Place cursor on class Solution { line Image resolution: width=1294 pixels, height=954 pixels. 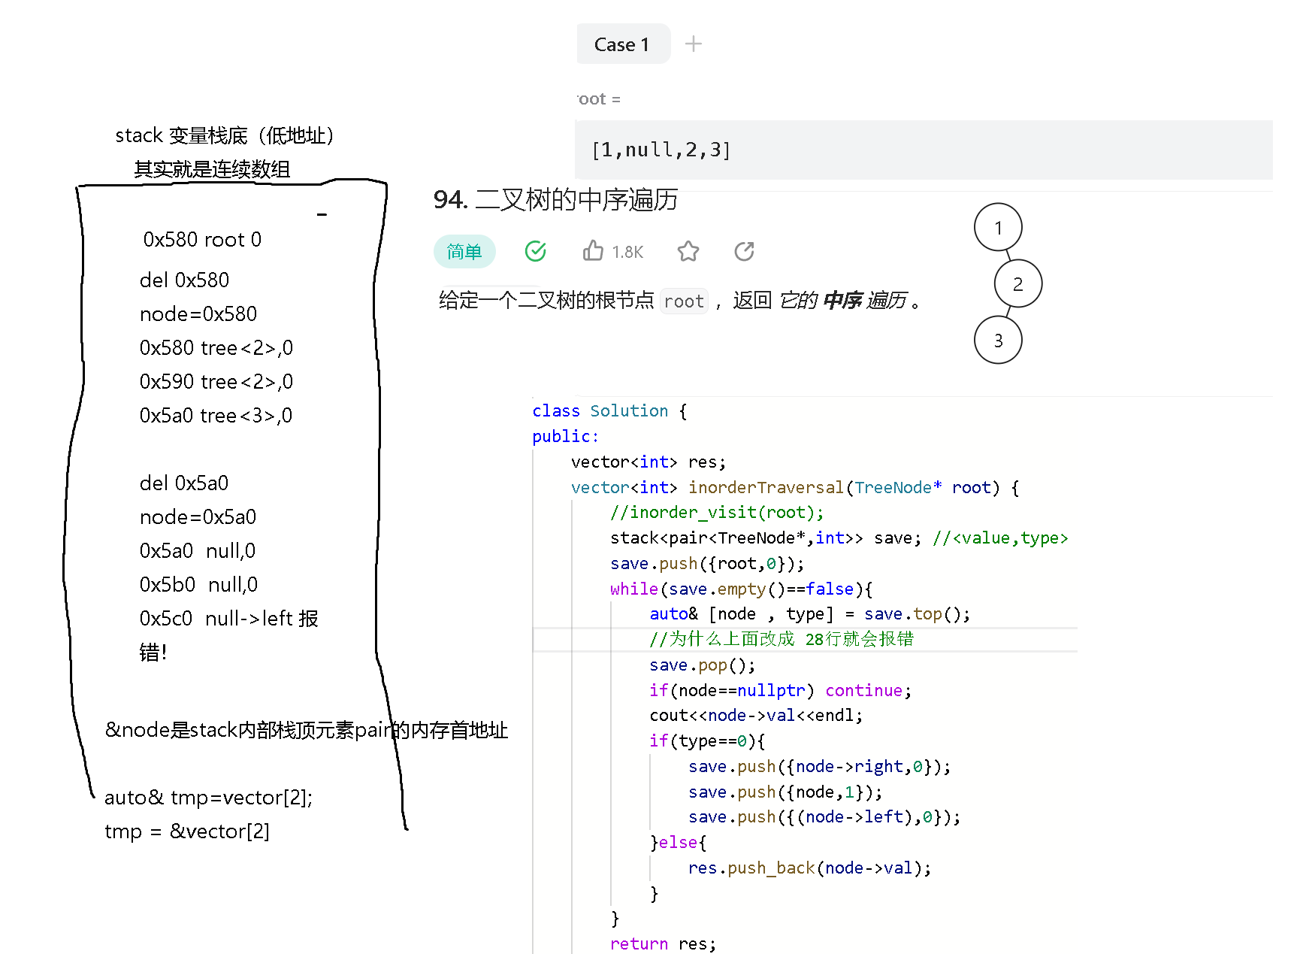609,411
